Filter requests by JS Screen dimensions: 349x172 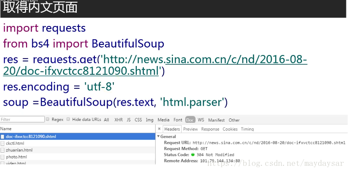coord(129,120)
